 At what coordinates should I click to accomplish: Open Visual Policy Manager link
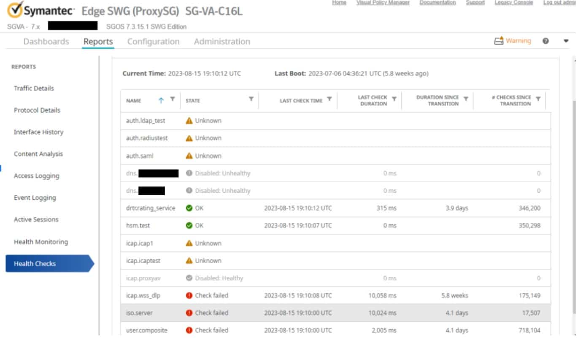coord(383,3)
